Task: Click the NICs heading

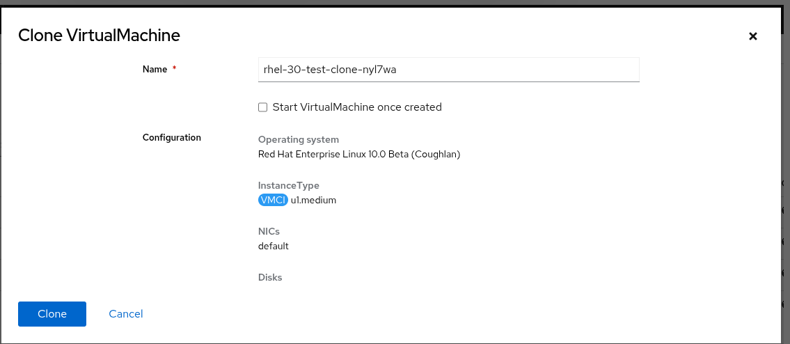Action: click(269, 231)
